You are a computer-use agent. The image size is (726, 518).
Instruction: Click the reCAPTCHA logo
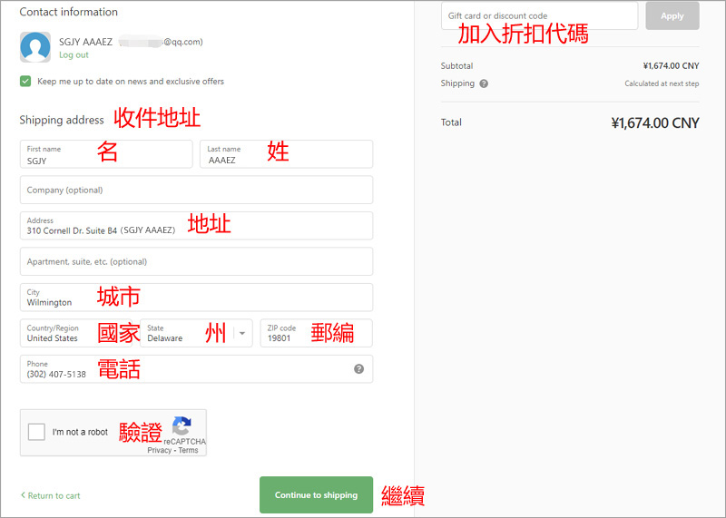181,426
